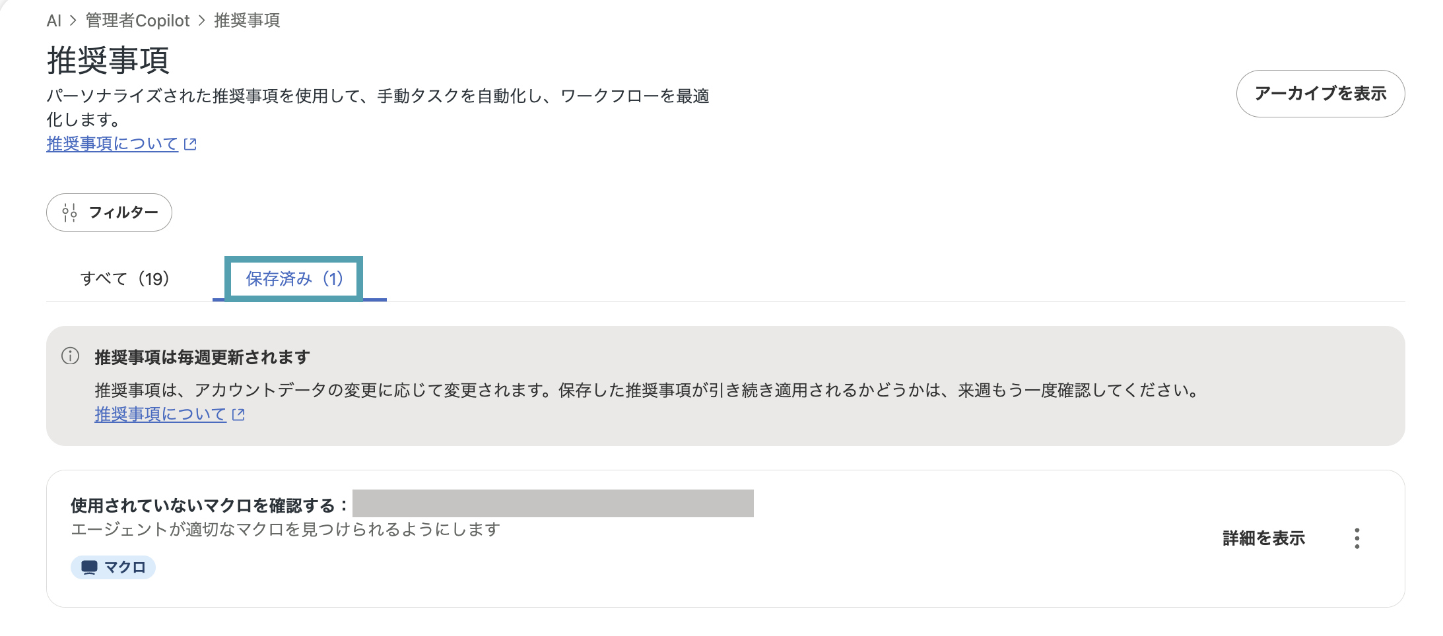Click the アーカイブを表示 button
The height and width of the screenshot is (636, 1443).
[1320, 94]
